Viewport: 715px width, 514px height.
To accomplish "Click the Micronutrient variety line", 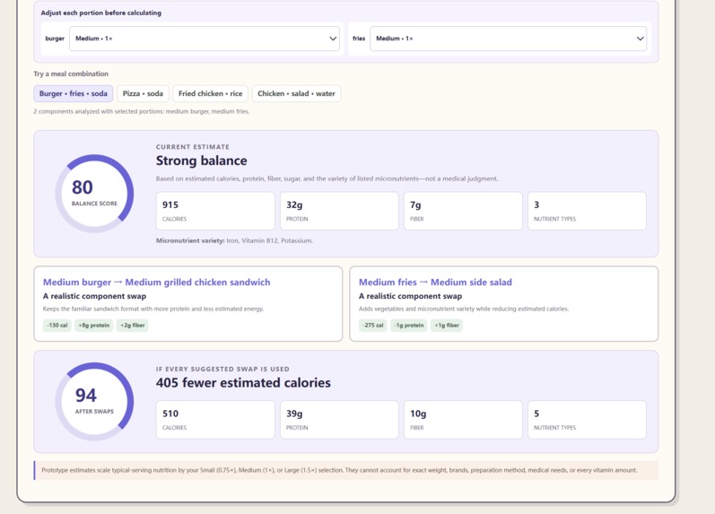I will click(234, 240).
